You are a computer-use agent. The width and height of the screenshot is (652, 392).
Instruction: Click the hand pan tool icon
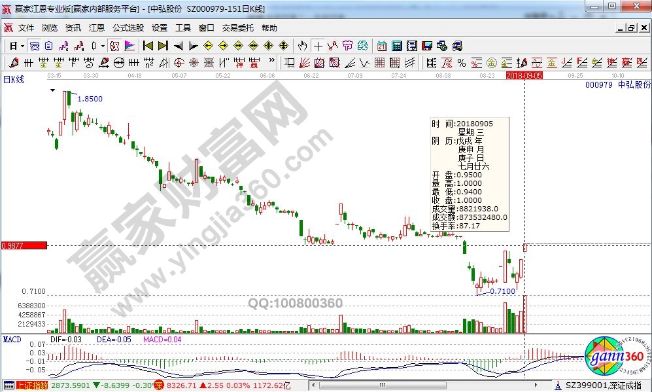tap(302, 46)
